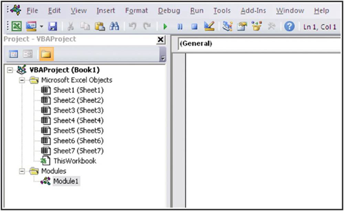Open the Object Browser toolbar icon
Viewport: 344px width, 211px height.
[257, 26]
